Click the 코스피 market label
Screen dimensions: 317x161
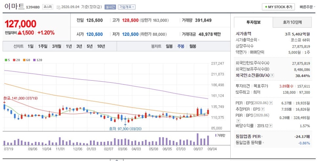click(48, 7)
